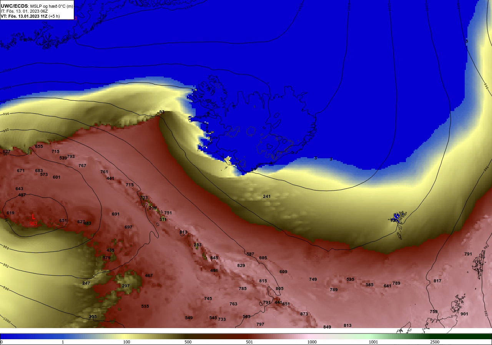Click the 641 height value
Viewport: 492px width, 345px height.
click(387, 286)
